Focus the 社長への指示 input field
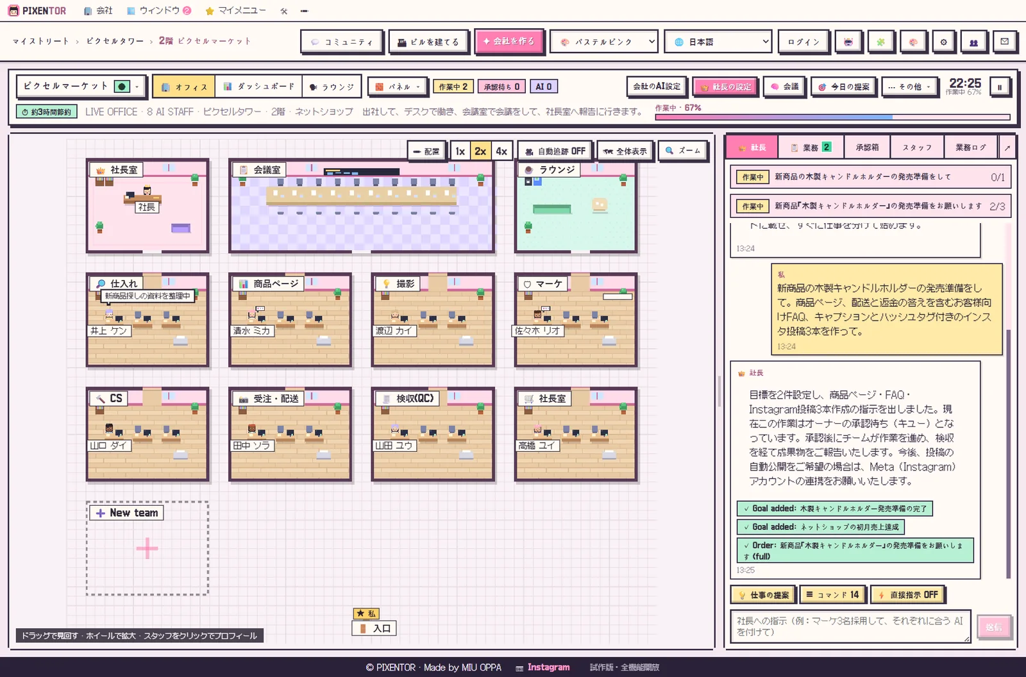Viewport: 1026px width, 677px height. (x=850, y=626)
